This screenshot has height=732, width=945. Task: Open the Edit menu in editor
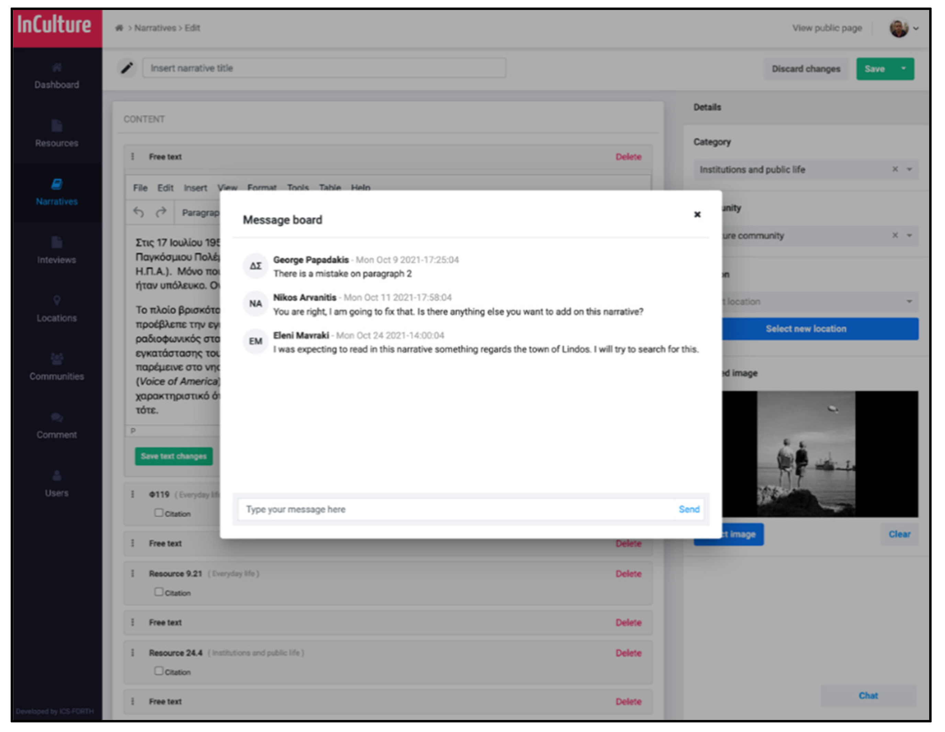click(165, 188)
